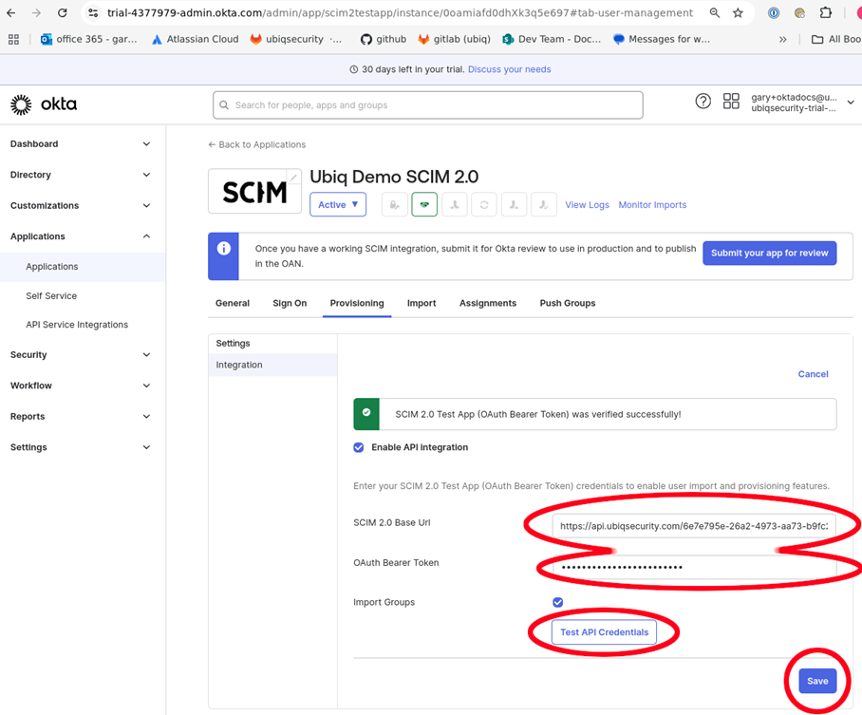Click the lock with pencil status icon
This screenshot has width=862, height=715.
click(x=395, y=204)
